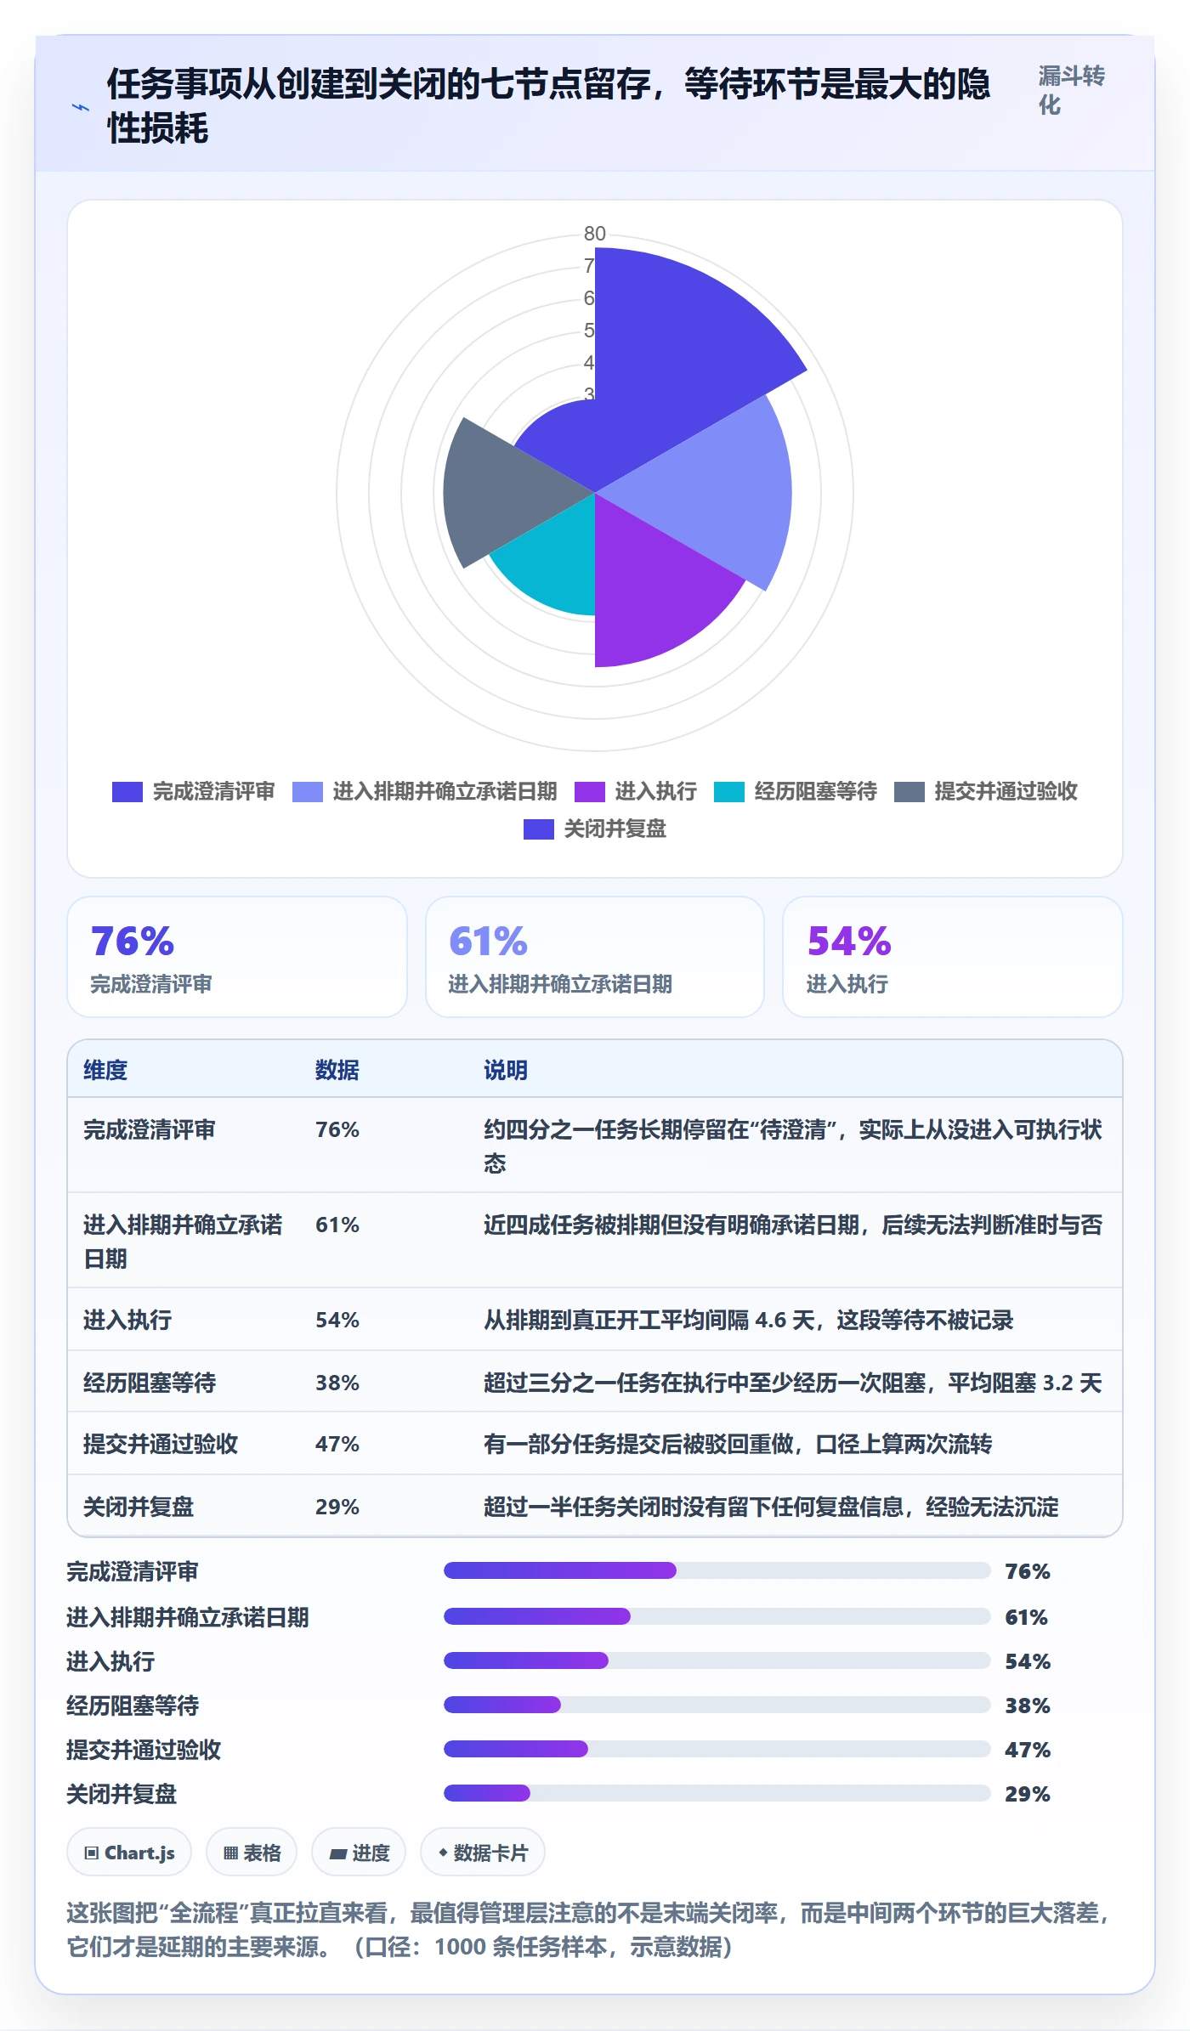Click the purple 进入执行 chart segment
The image size is (1190, 2031).
(x=646, y=586)
